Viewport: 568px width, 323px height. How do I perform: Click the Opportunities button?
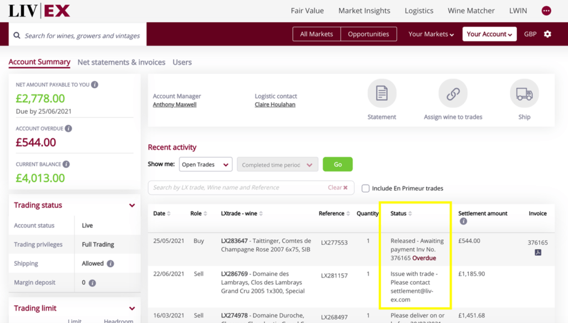[x=368, y=34]
